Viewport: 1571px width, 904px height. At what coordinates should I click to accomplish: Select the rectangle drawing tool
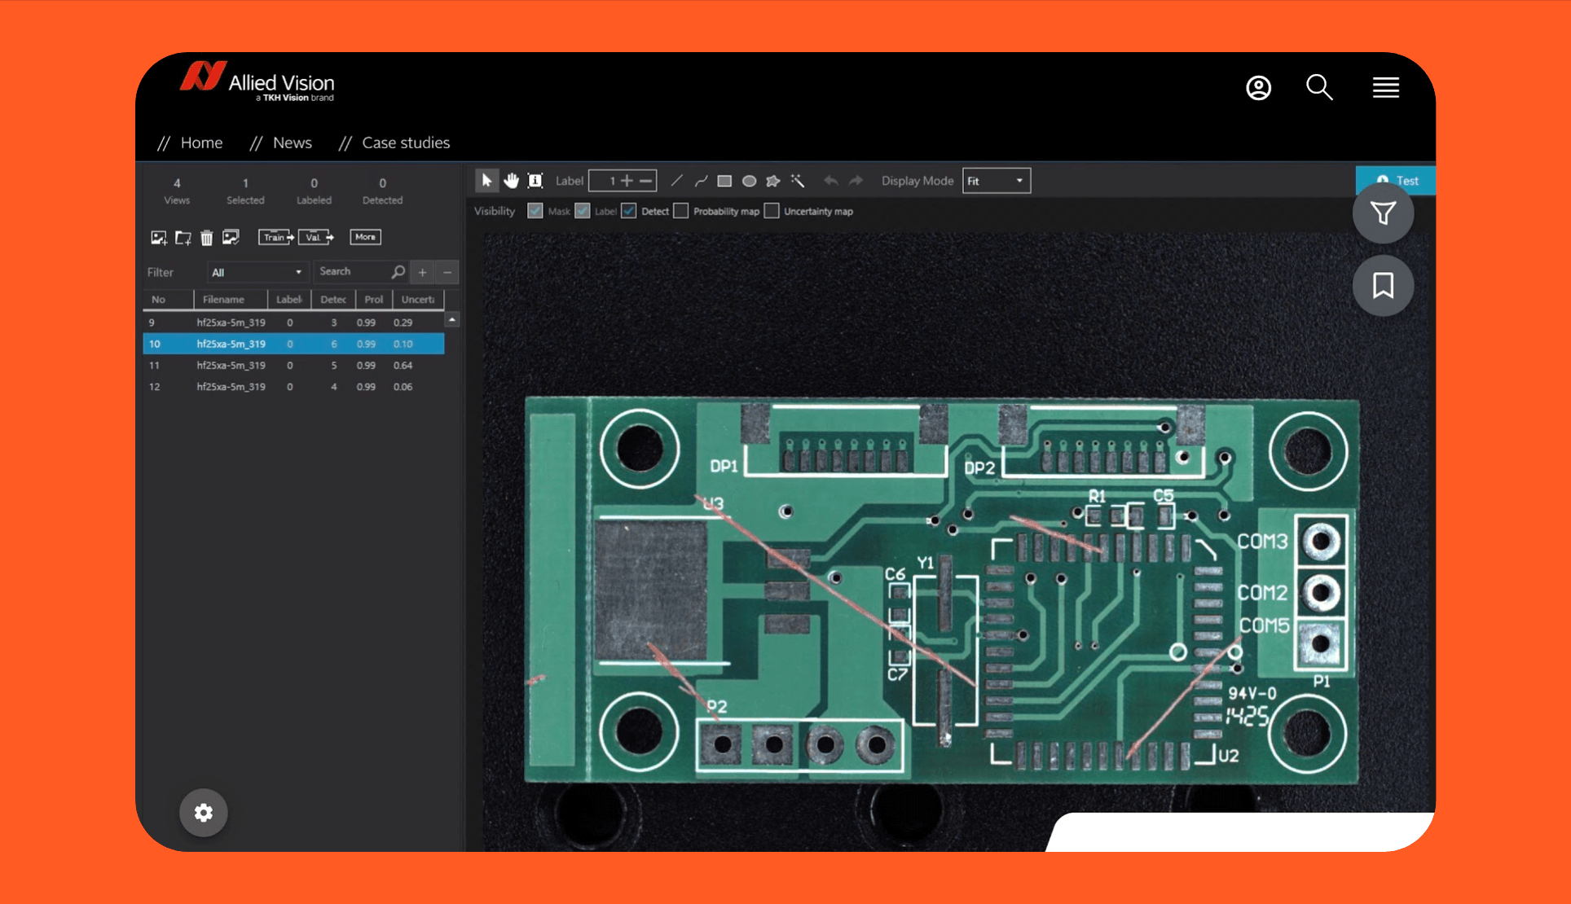point(724,181)
